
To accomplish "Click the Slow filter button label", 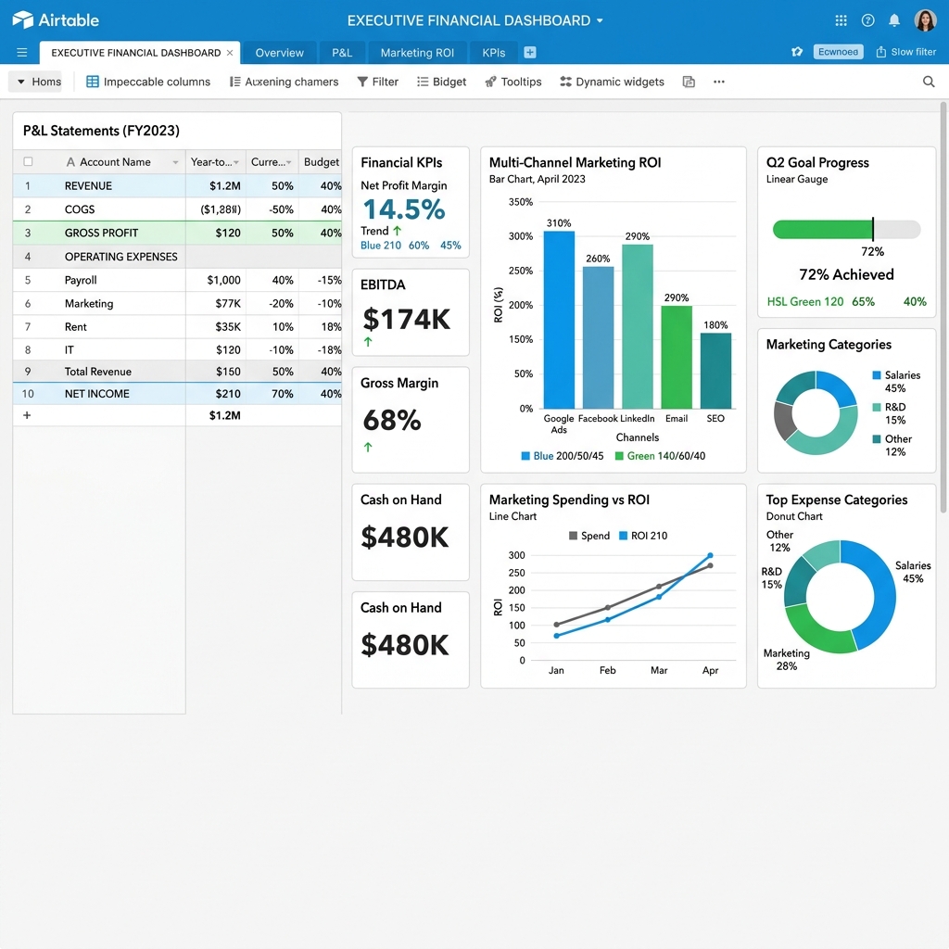I will pos(913,52).
